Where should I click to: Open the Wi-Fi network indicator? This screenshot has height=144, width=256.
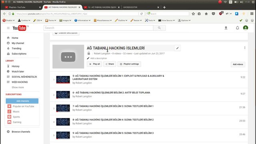point(225,2)
